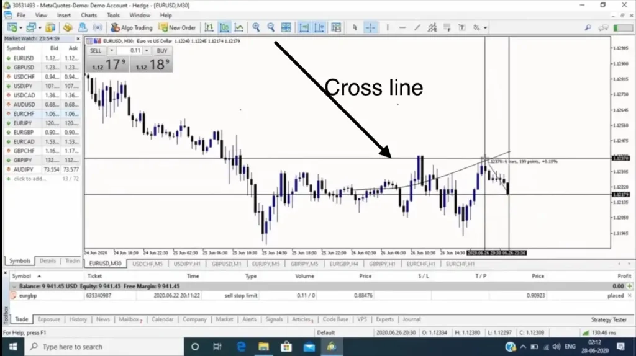Open chart templates icon
Viewport: 636px width, 356px height.
coord(336,27)
